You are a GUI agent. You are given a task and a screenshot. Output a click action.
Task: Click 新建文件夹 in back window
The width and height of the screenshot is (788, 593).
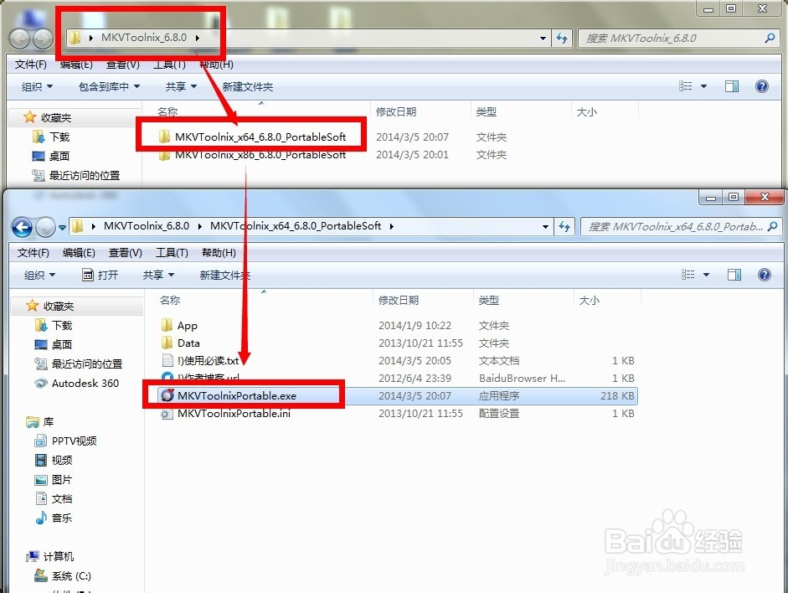click(x=248, y=86)
